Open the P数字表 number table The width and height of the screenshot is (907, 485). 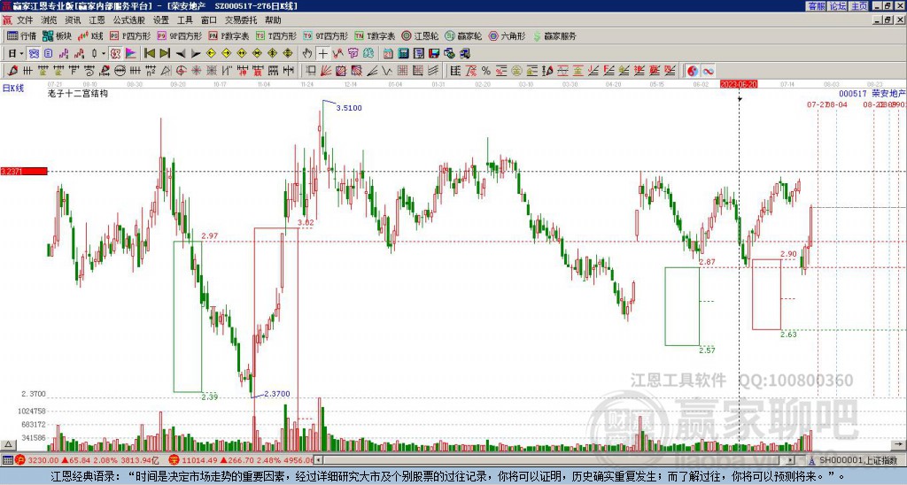click(229, 35)
